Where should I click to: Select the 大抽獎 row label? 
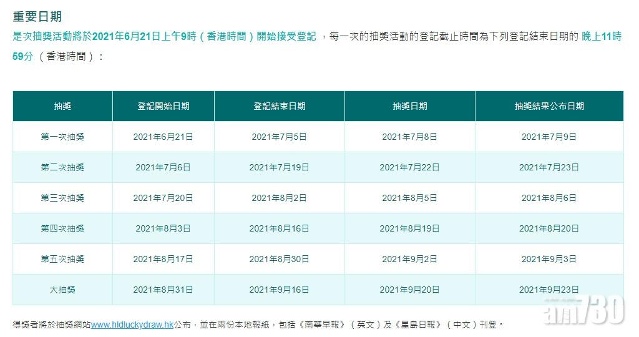point(62,290)
